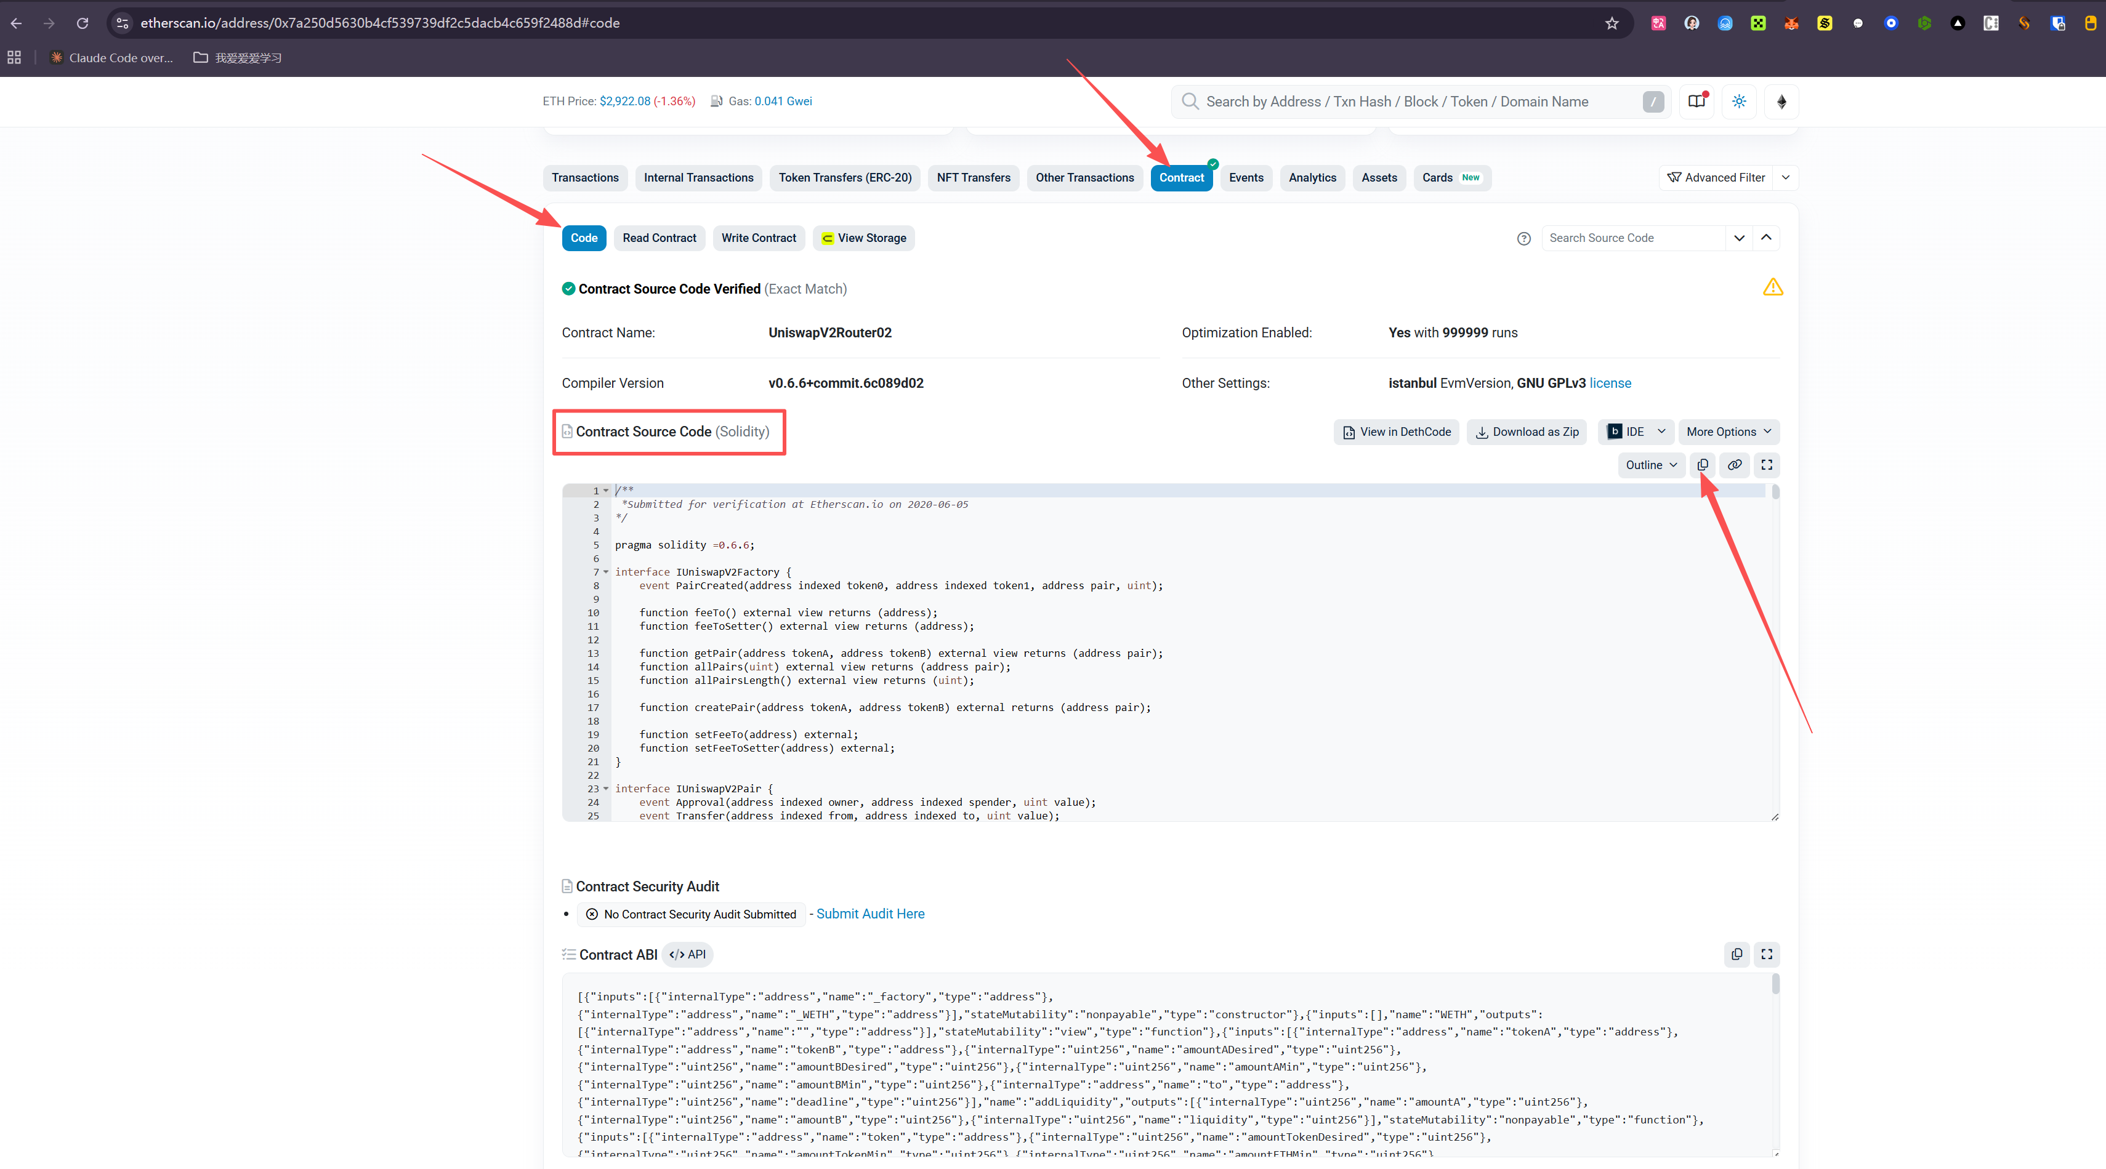
Task: Open the search help question mark
Action: coord(1523,239)
